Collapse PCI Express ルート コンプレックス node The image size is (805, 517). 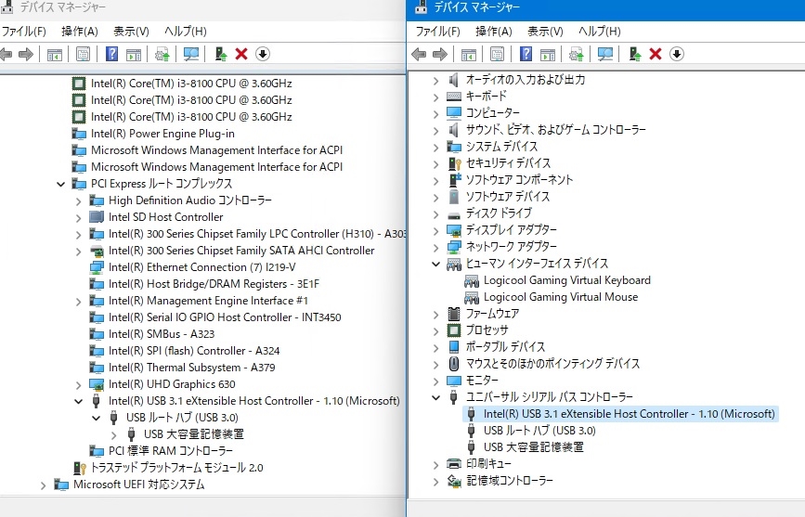point(60,184)
